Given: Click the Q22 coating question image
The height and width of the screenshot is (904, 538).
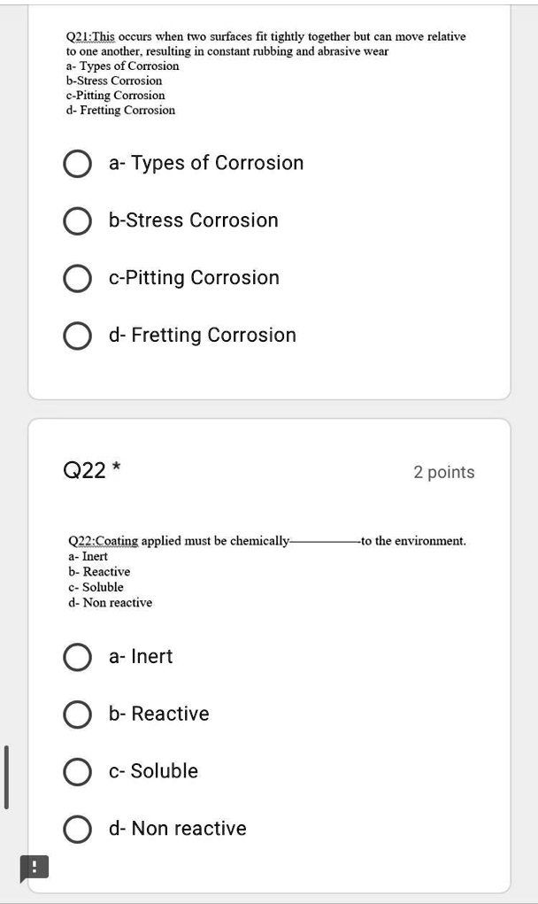Looking at the screenshot, I should (266, 571).
